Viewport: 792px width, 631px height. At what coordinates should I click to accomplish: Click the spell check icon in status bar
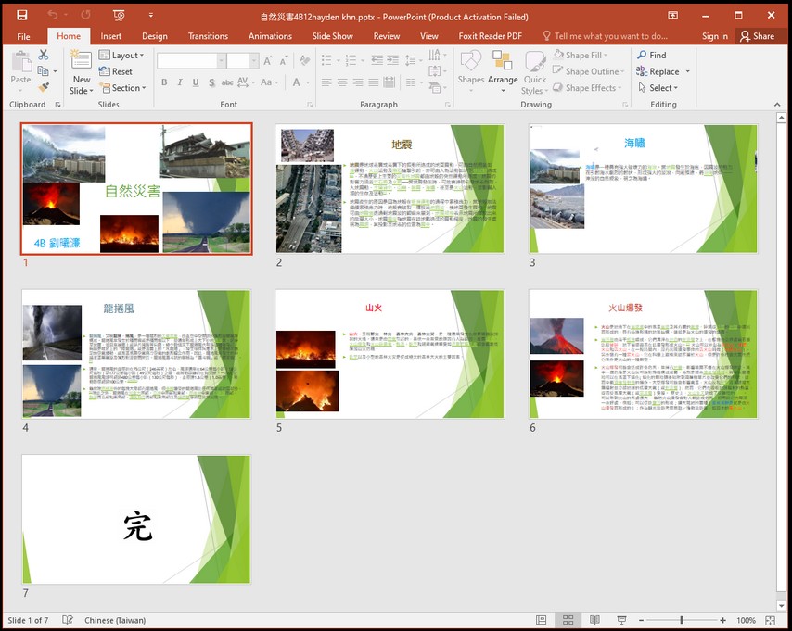(67, 620)
